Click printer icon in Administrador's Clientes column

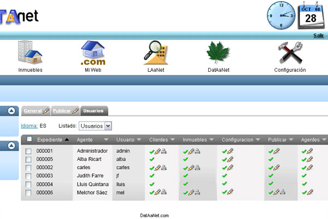pos(164,151)
